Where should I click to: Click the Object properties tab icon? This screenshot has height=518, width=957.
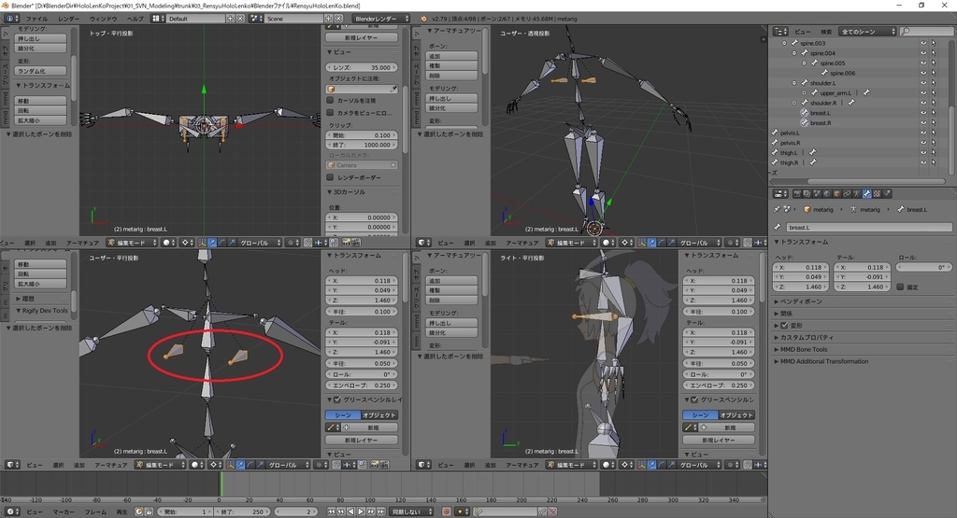pos(836,194)
